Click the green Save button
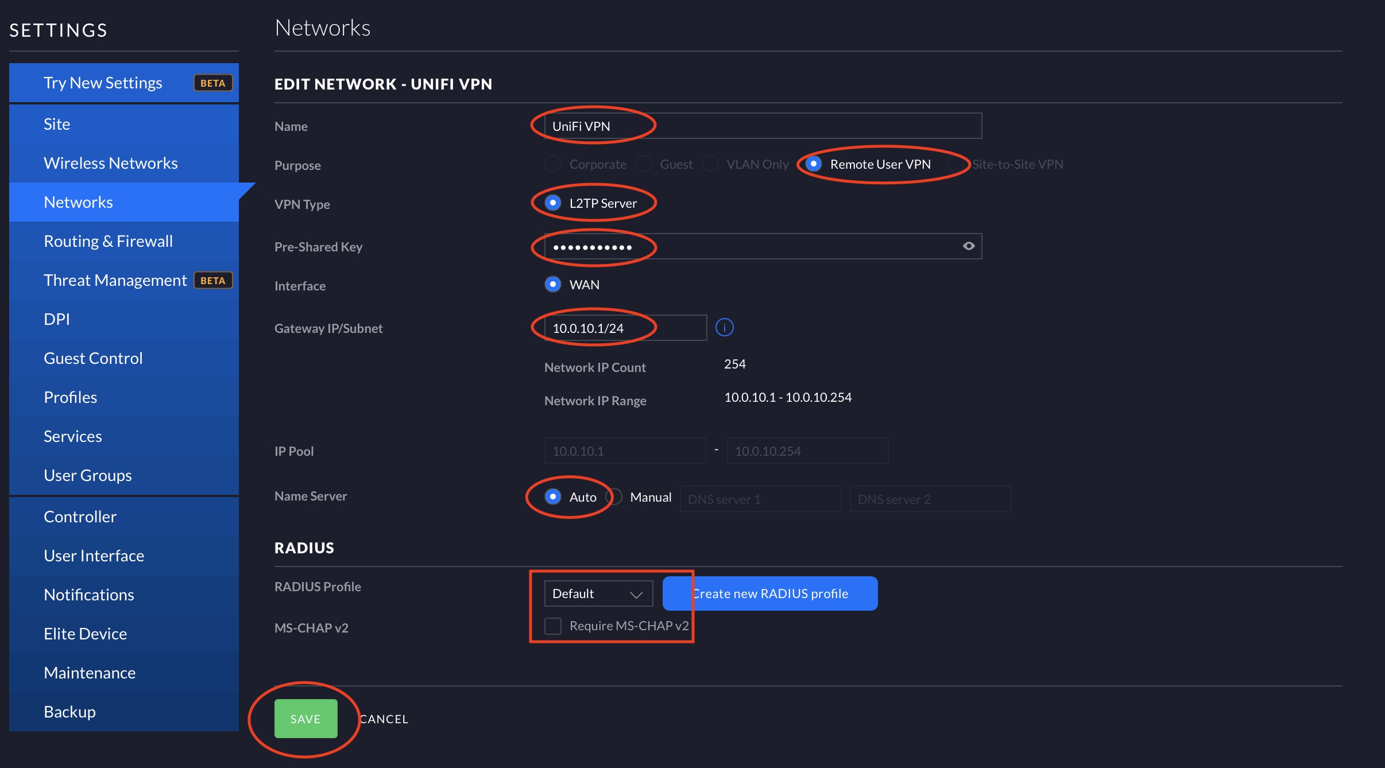This screenshot has width=1385, height=768. coord(306,719)
